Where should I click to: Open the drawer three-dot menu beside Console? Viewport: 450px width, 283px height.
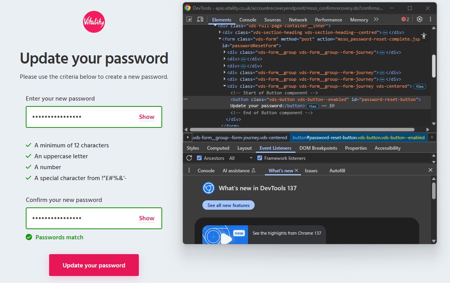tap(189, 170)
